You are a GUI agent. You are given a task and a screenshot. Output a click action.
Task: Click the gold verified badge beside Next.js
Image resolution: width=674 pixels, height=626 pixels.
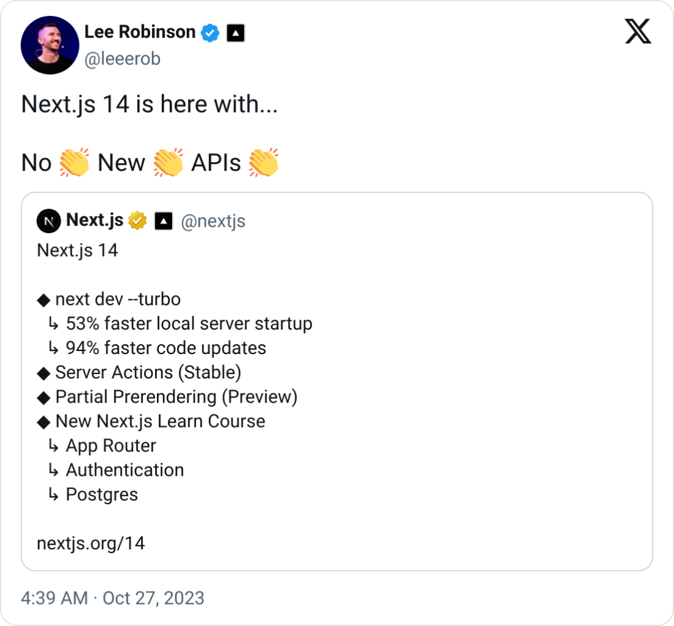(137, 221)
